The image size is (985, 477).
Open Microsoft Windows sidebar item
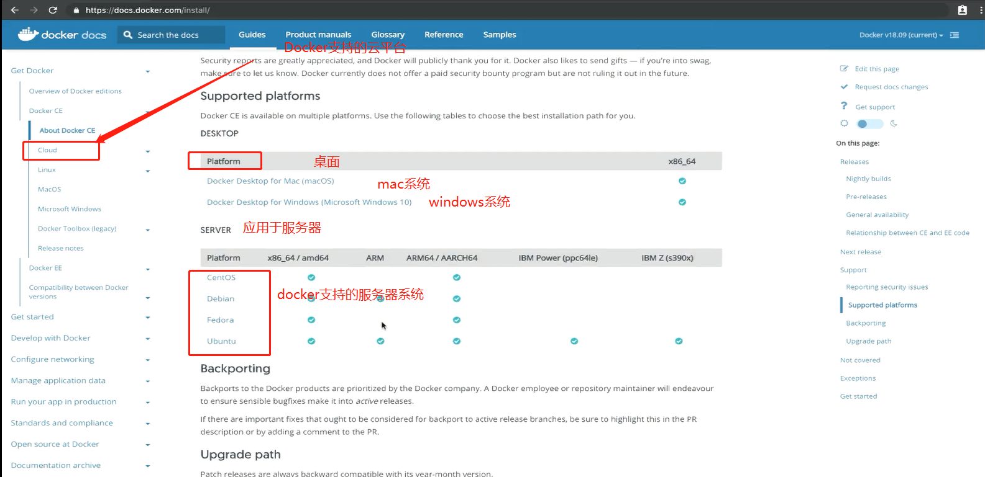click(x=70, y=209)
